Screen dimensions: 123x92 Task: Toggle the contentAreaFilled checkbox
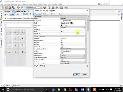[x=62, y=60]
